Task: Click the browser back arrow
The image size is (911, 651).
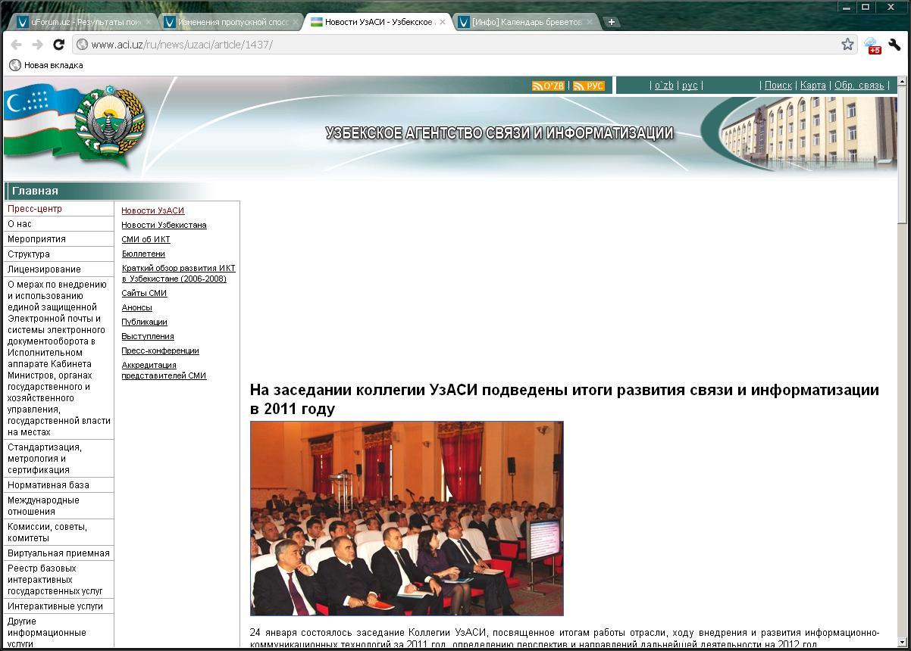Action: (16, 45)
